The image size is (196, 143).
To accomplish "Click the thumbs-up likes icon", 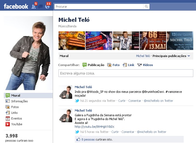I will coord(78,139).
